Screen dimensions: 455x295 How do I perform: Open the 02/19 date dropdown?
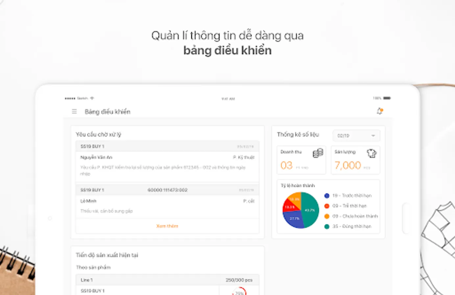[x=356, y=135]
